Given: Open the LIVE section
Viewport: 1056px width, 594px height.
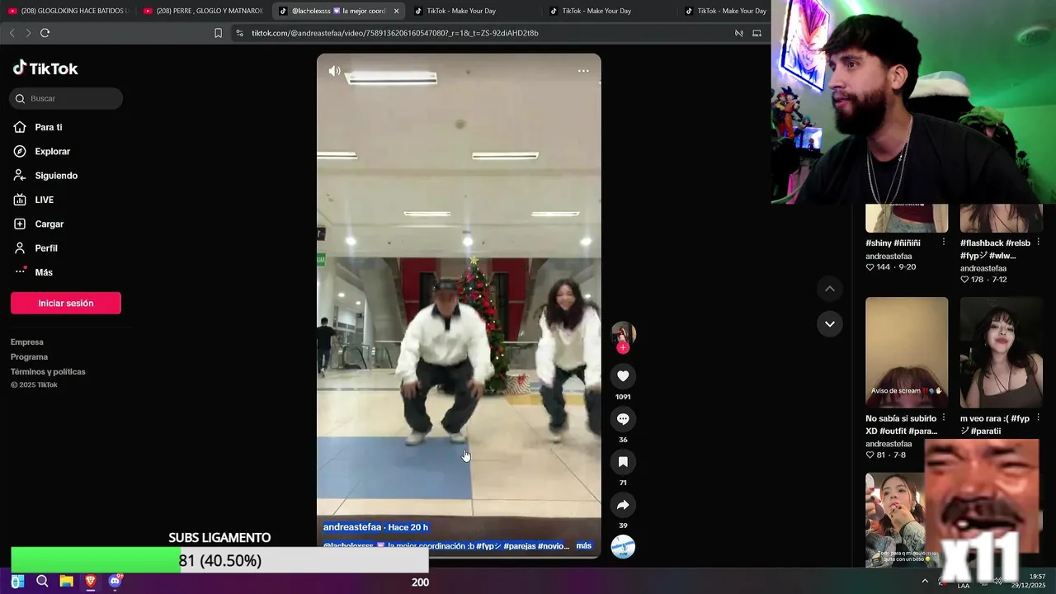Looking at the screenshot, I should click(x=44, y=200).
